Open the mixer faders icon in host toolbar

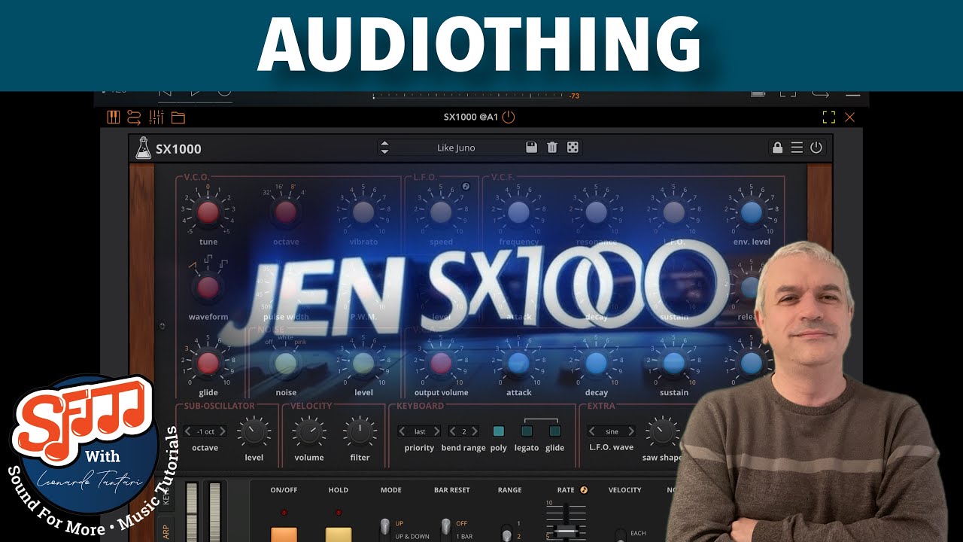pos(156,117)
